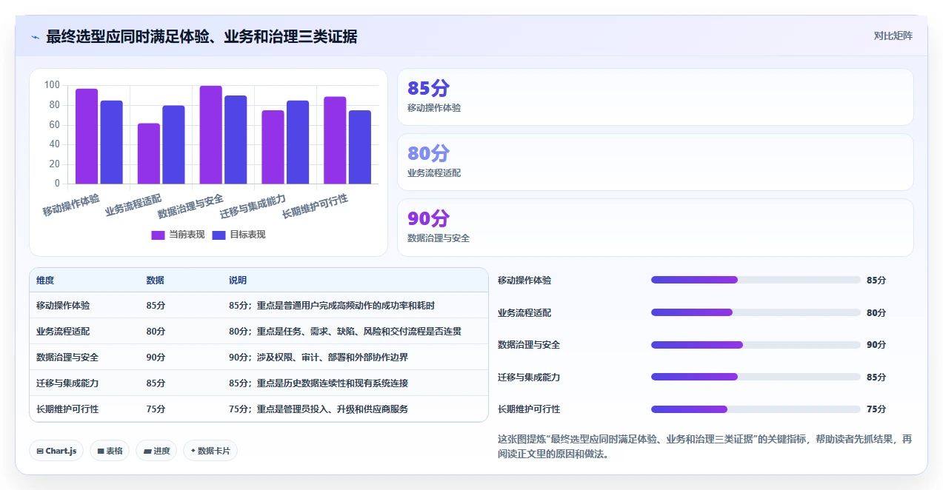The width and height of the screenshot is (943, 490).
Task: Click the 长期维护可行性 progress bar
Action: (756, 409)
